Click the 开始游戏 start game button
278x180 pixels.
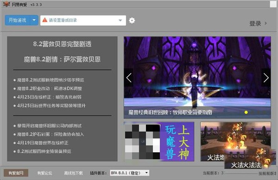(x=18, y=20)
